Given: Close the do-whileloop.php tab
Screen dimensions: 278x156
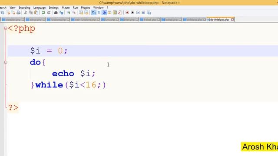Looking at the screenshot, I should (232, 19).
